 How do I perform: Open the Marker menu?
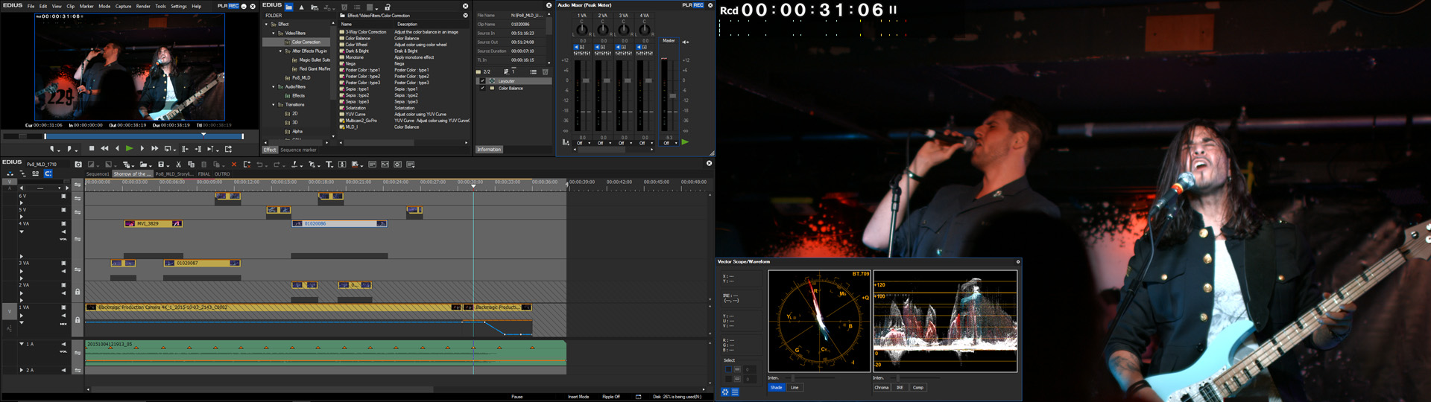coord(86,6)
